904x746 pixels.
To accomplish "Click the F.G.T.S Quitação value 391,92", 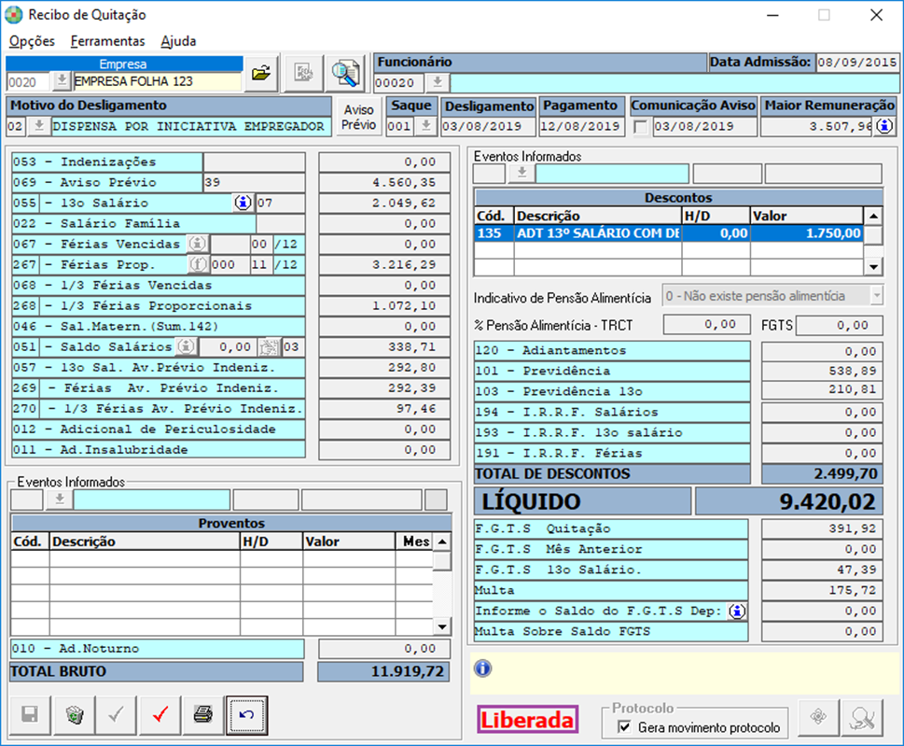I will [822, 528].
